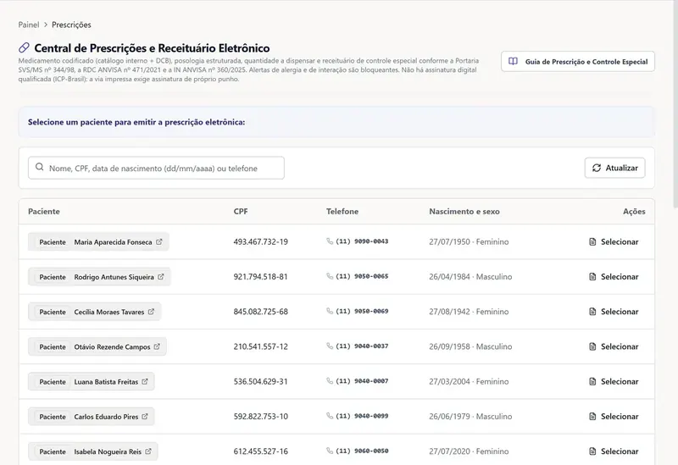
Task: Click the search magnifier icon in patient search
Action: (x=39, y=167)
